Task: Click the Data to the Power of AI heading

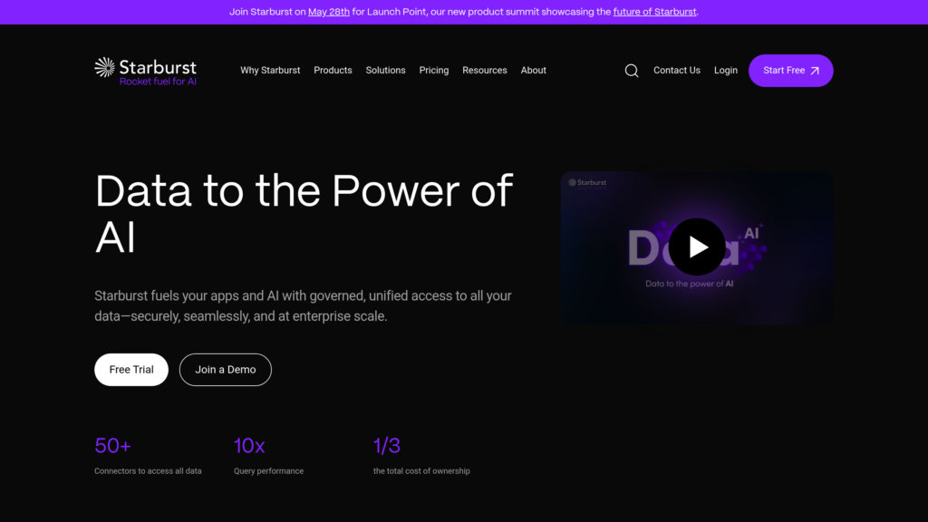Action: [304, 214]
